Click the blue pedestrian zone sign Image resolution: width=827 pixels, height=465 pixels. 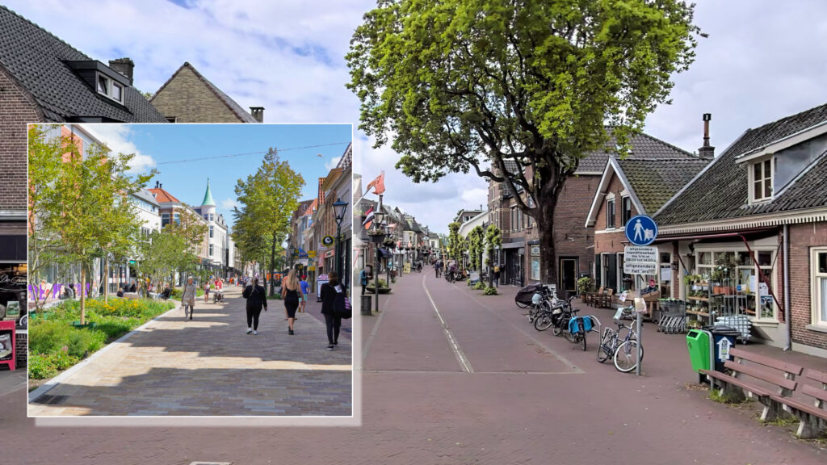pyautogui.click(x=640, y=230)
